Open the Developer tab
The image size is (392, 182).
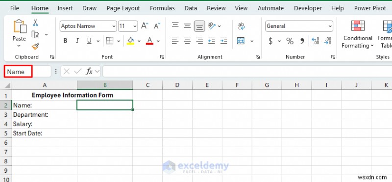tap(308, 8)
